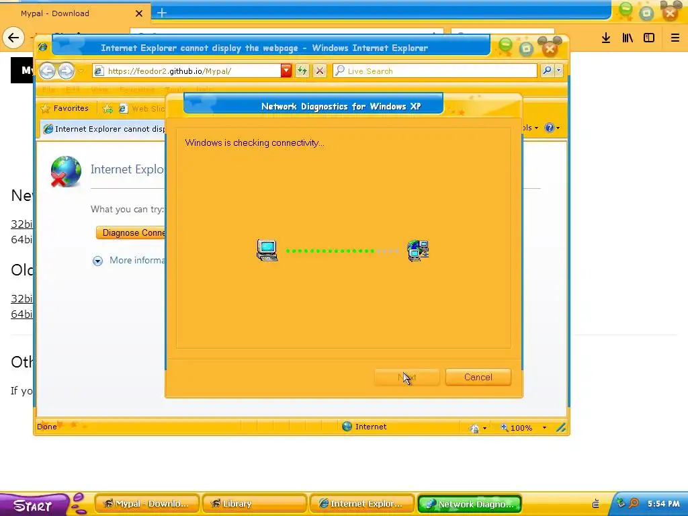The image size is (688, 516).
Task: Click the magnifier tray icon
Action: coord(634,503)
